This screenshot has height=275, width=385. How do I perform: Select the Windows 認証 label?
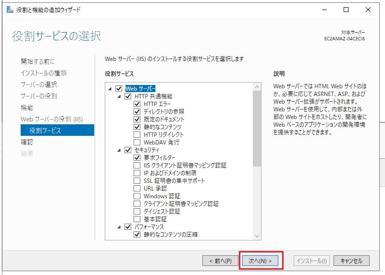pyautogui.click(x=162, y=196)
